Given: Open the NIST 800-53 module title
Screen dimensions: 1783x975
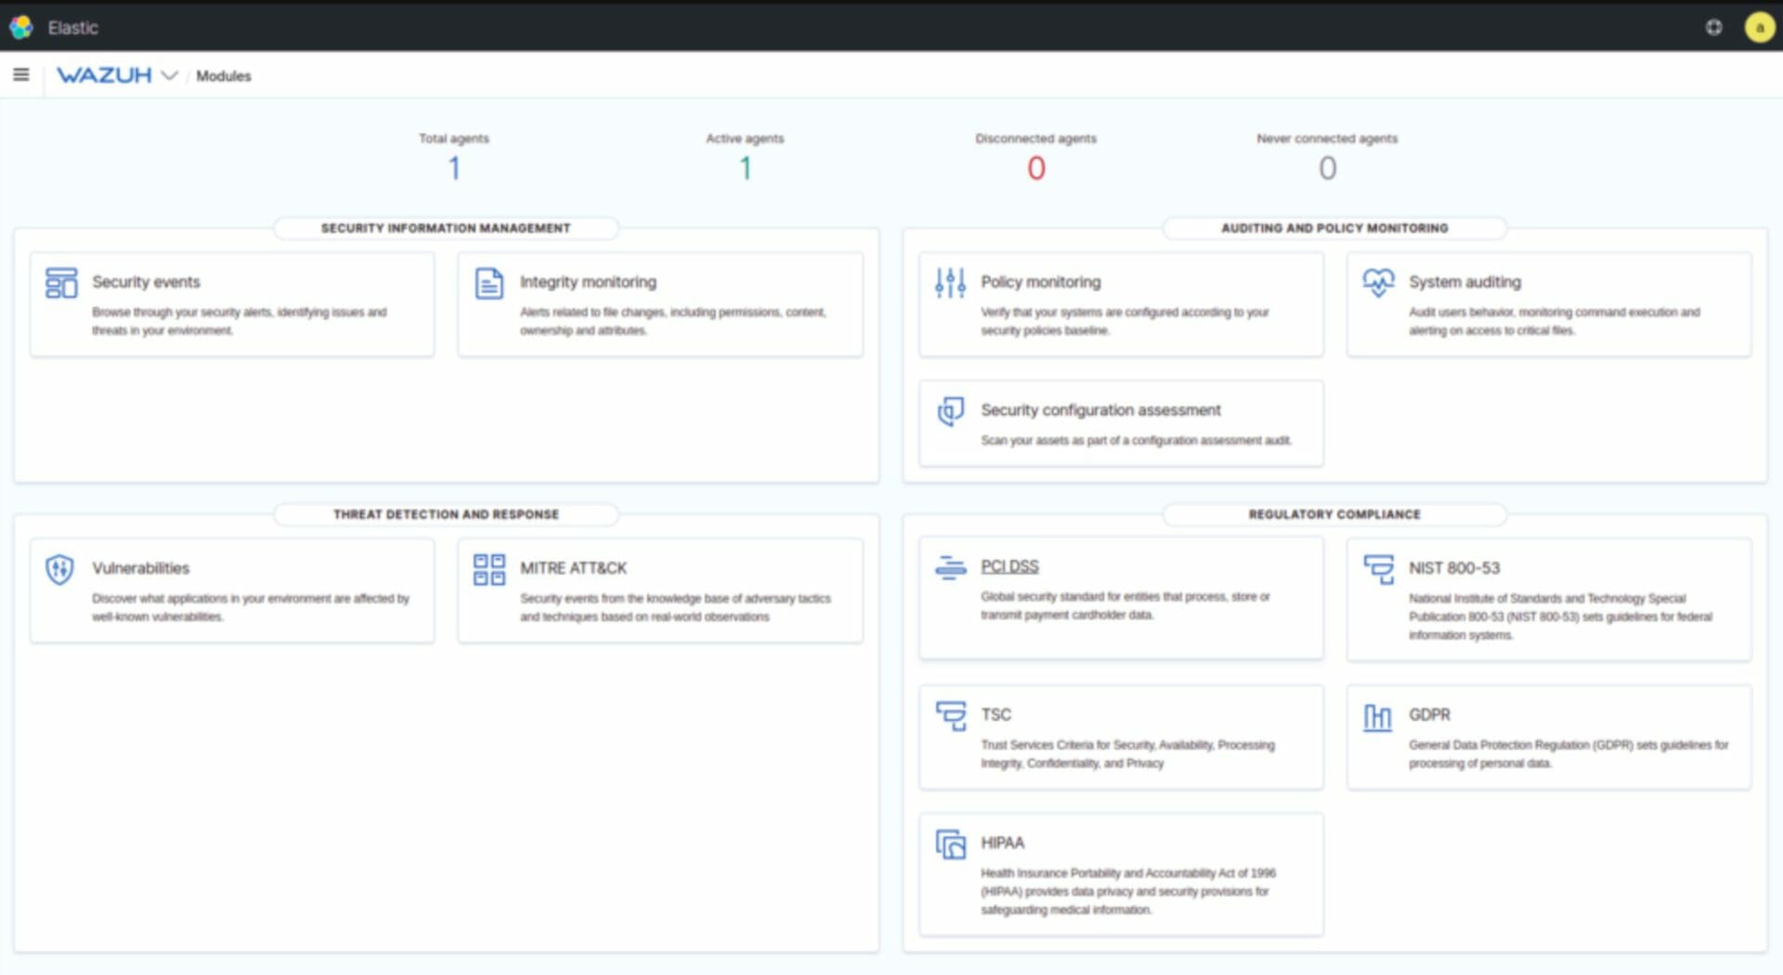Looking at the screenshot, I should pos(1453,567).
